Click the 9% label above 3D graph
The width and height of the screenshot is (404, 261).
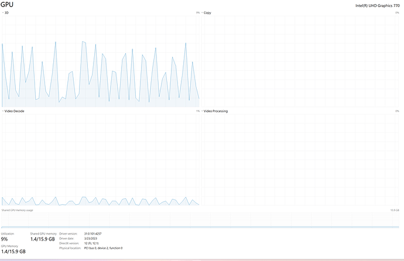click(x=198, y=13)
